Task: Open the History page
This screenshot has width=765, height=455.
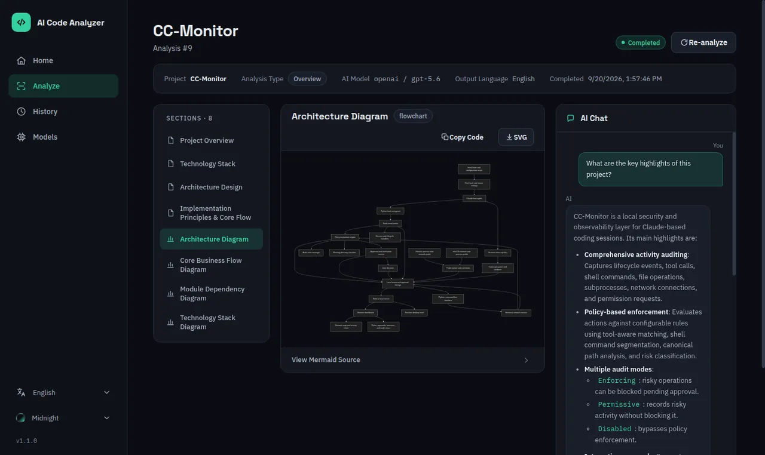Action: click(63, 112)
